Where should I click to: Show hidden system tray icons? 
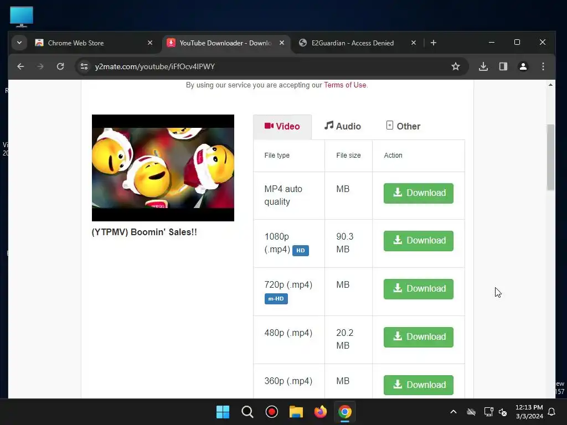click(x=453, y=412)
